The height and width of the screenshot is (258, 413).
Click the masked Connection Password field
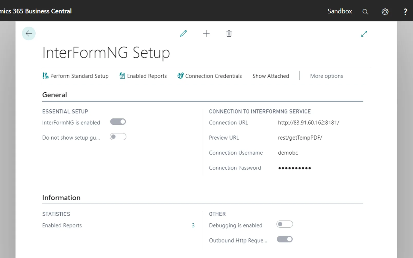pyautogui.click(x=295, y=168)
